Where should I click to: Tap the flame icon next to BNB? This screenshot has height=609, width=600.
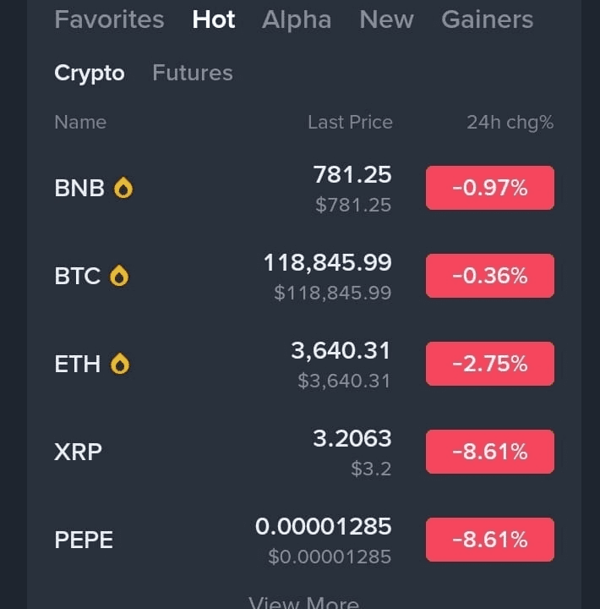pos(123,188)
